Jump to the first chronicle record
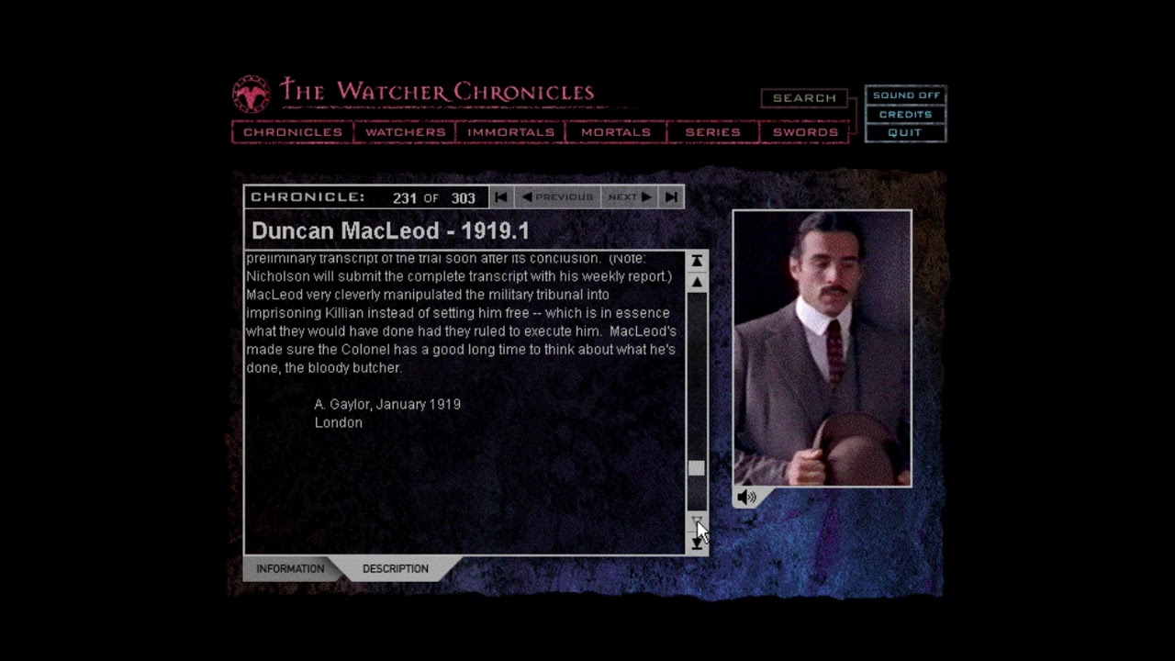The height and width of the screenshot is (661, 1175). (x=501, y=197)
